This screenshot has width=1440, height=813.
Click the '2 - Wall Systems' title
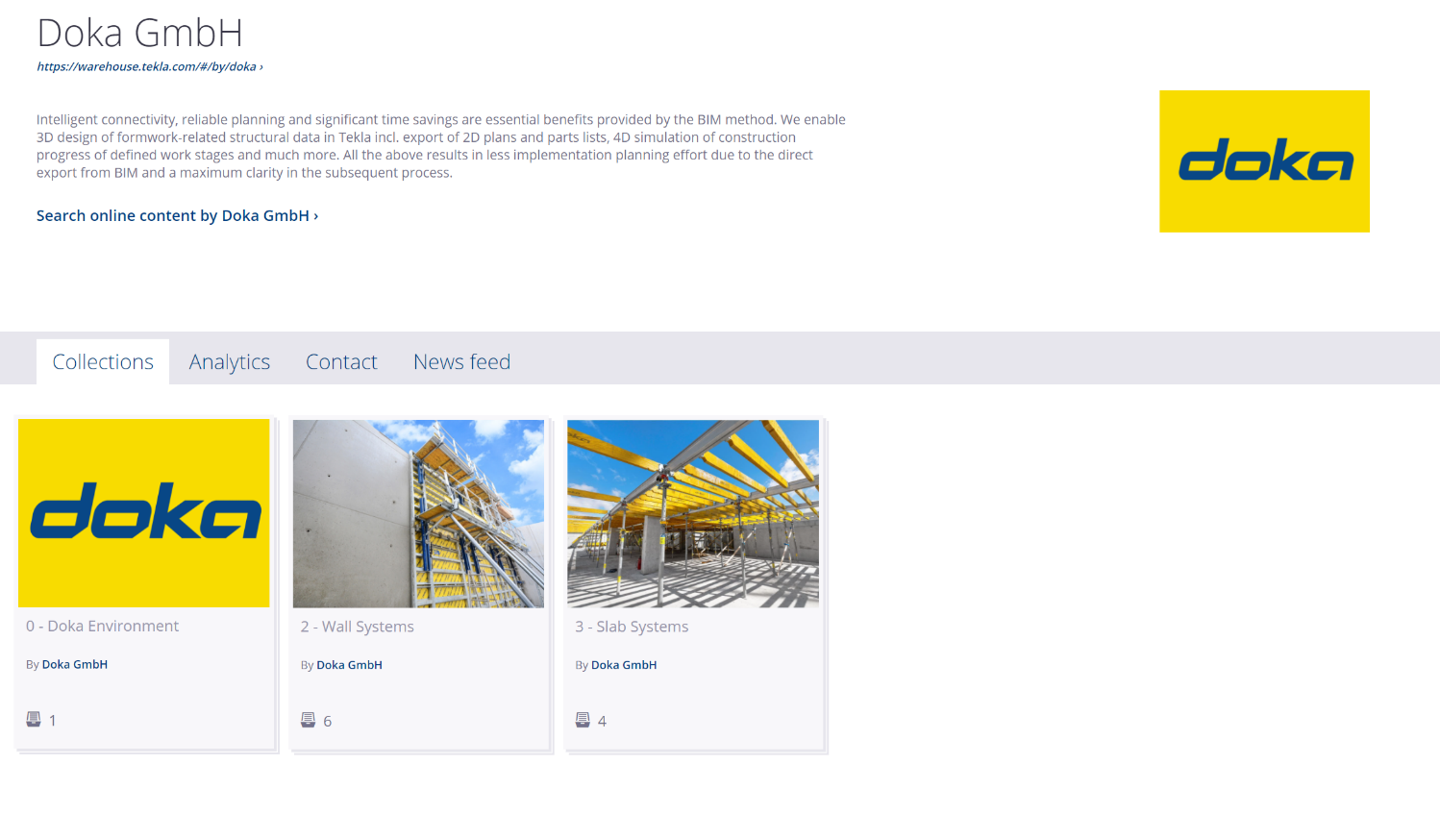point(358,627)
